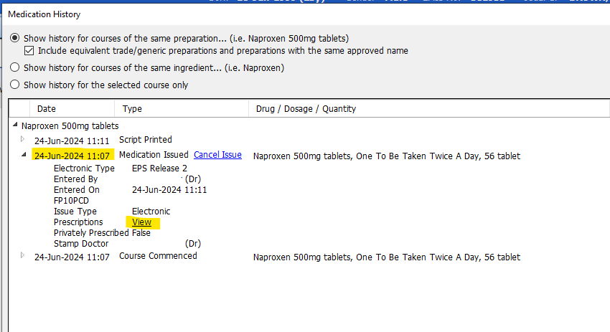Select the Electronic Type detail row
Screen dimensions: 610x332
click(84, 169)
